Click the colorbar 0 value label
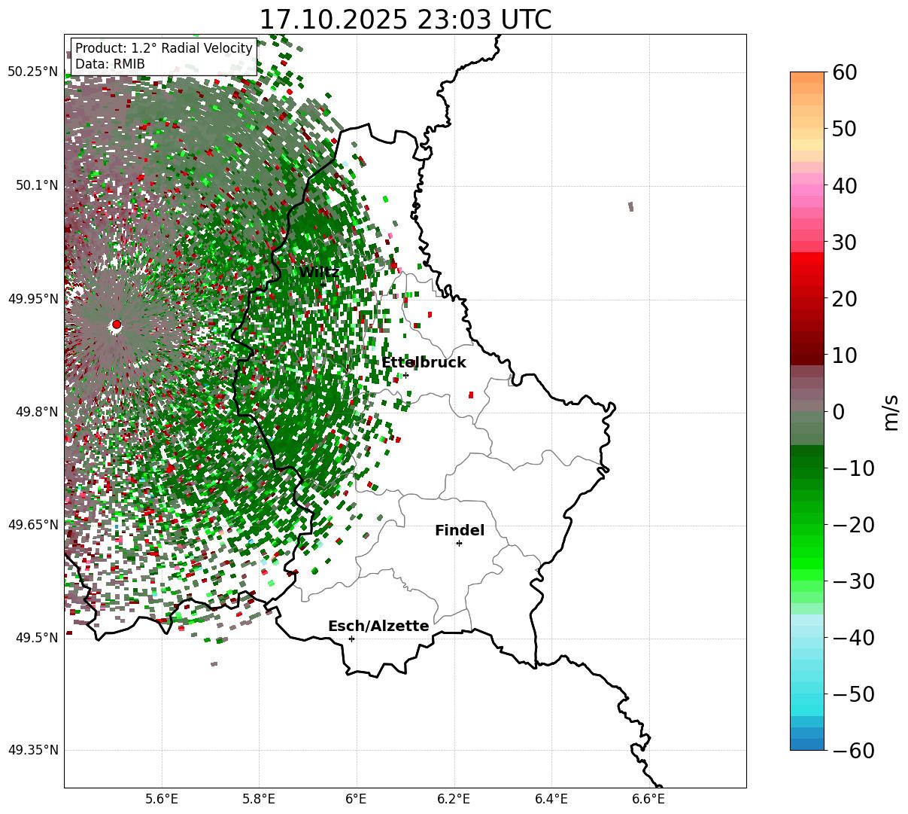The image size is (908, 814). coord(838,411)
